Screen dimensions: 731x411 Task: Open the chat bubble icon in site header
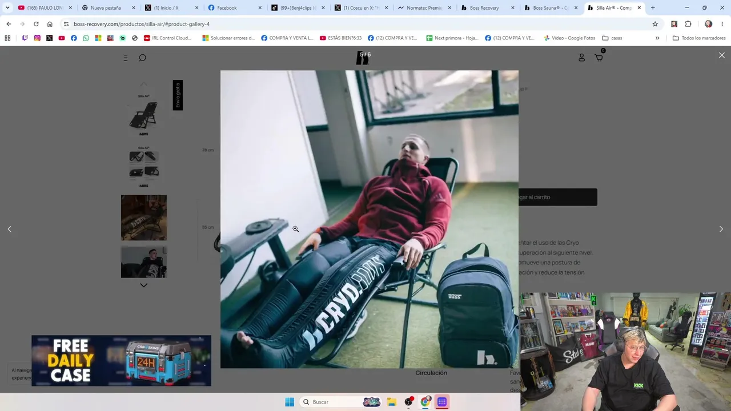(x=143, y=58)
